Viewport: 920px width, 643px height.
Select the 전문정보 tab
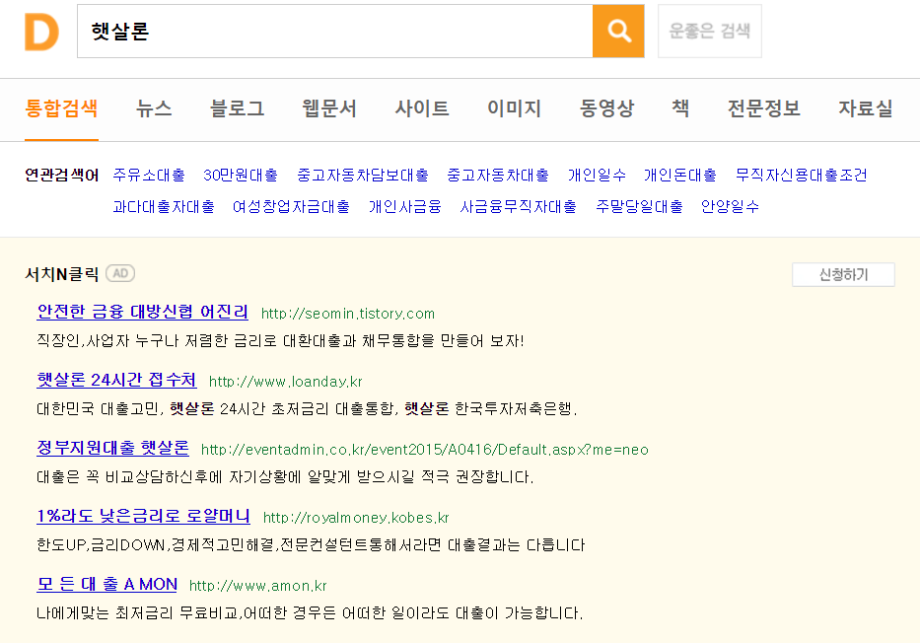click(x=764, y=108)
